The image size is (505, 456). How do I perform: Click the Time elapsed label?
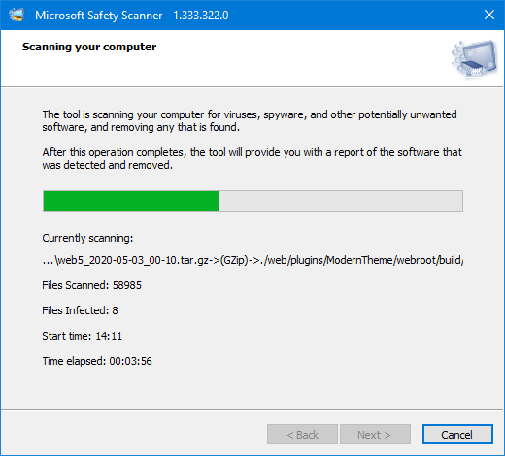click(97, 361)
